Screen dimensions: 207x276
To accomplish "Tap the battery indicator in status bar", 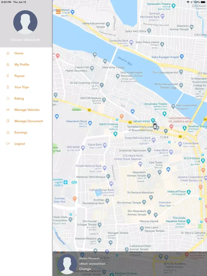I will click(x=203, y=2).
